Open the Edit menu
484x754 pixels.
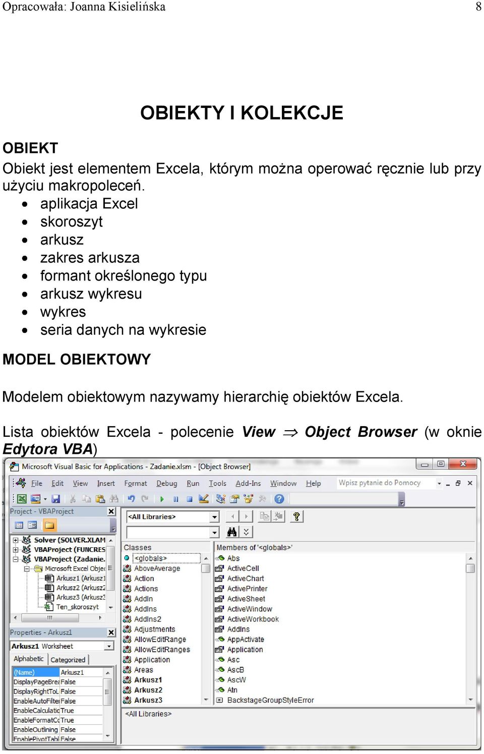coord(57,483)
